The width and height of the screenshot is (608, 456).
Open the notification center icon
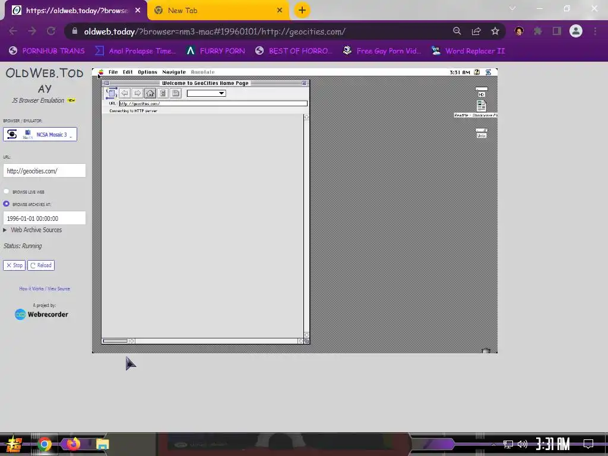point(588,444)
